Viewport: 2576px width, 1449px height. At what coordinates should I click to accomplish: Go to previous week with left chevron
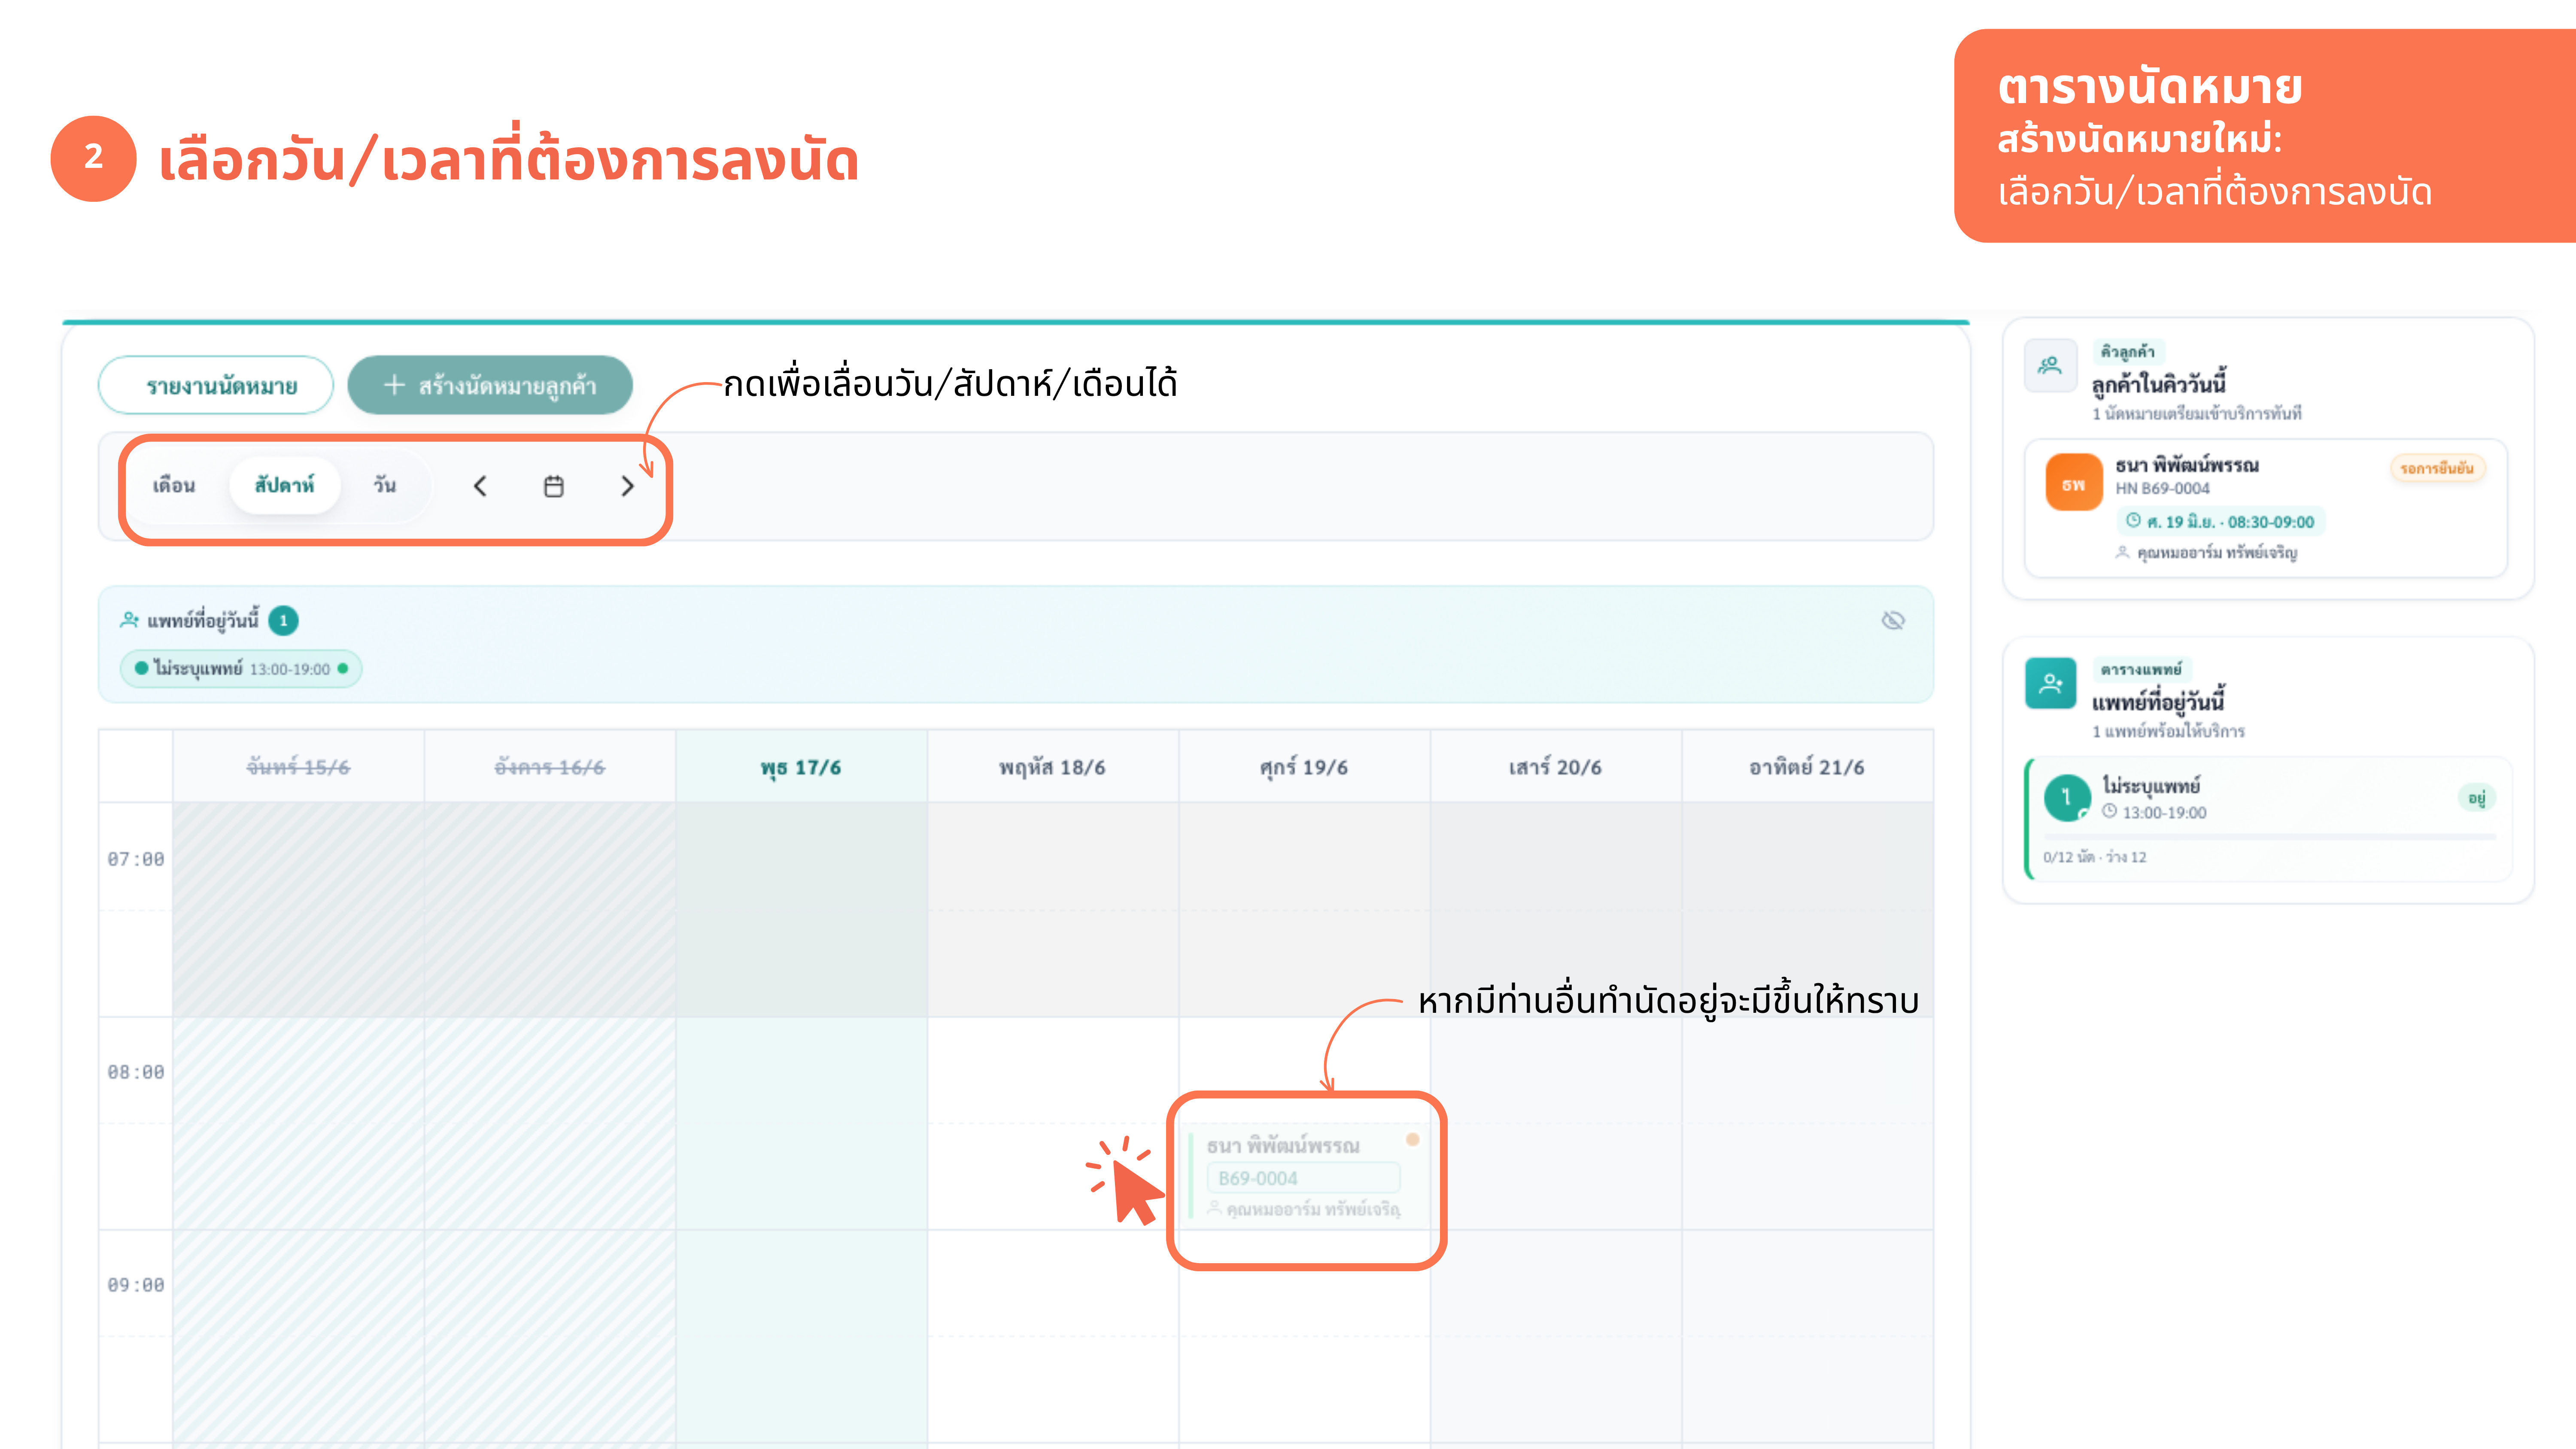click(480, 486)
